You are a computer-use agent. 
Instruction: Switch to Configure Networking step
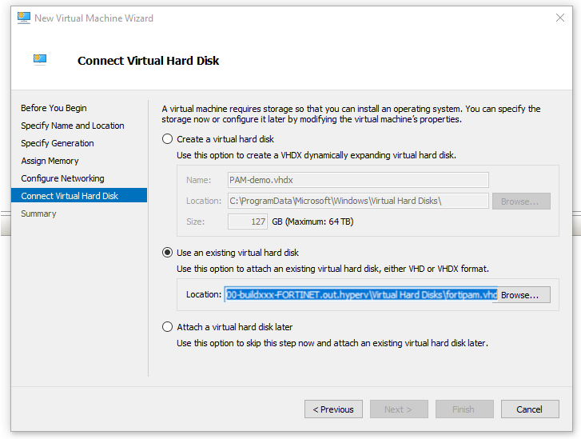click(x=62, y=178)
